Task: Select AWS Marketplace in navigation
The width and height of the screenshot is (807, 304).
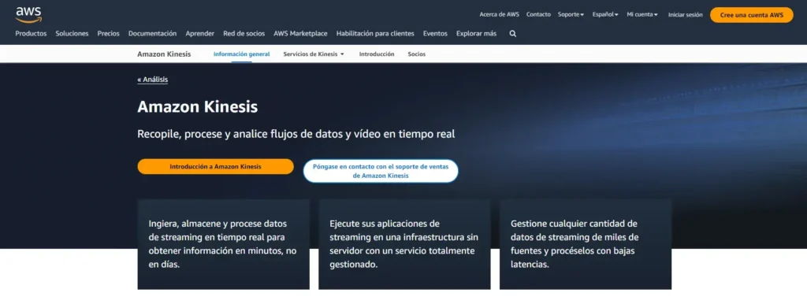Action: pyautogui.click(x=300, y=33)
